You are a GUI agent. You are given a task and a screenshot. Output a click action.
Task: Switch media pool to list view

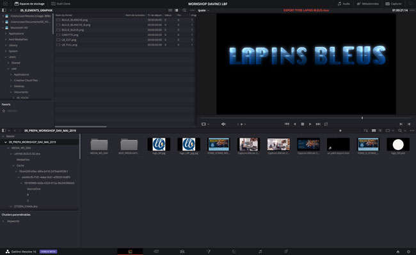[380, 131]
